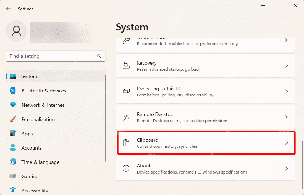Screen dimensions: 304x195
Task: Click the Troubleshoot wrench icon
Action: point(126,40)
